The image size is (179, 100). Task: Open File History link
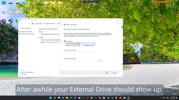(x=23, y=74)
